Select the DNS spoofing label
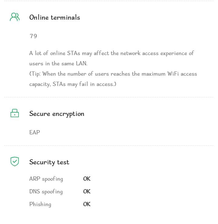This screenshot has height=224, width=218. point(46,192)
